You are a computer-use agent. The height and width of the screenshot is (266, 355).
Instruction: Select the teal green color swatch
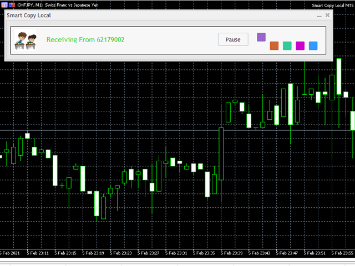(287, 45)
